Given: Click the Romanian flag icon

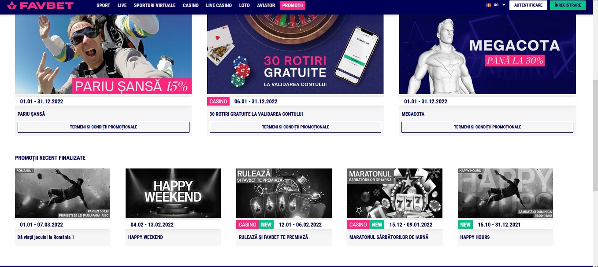Looking at the screenshot, I should (488, 5).
